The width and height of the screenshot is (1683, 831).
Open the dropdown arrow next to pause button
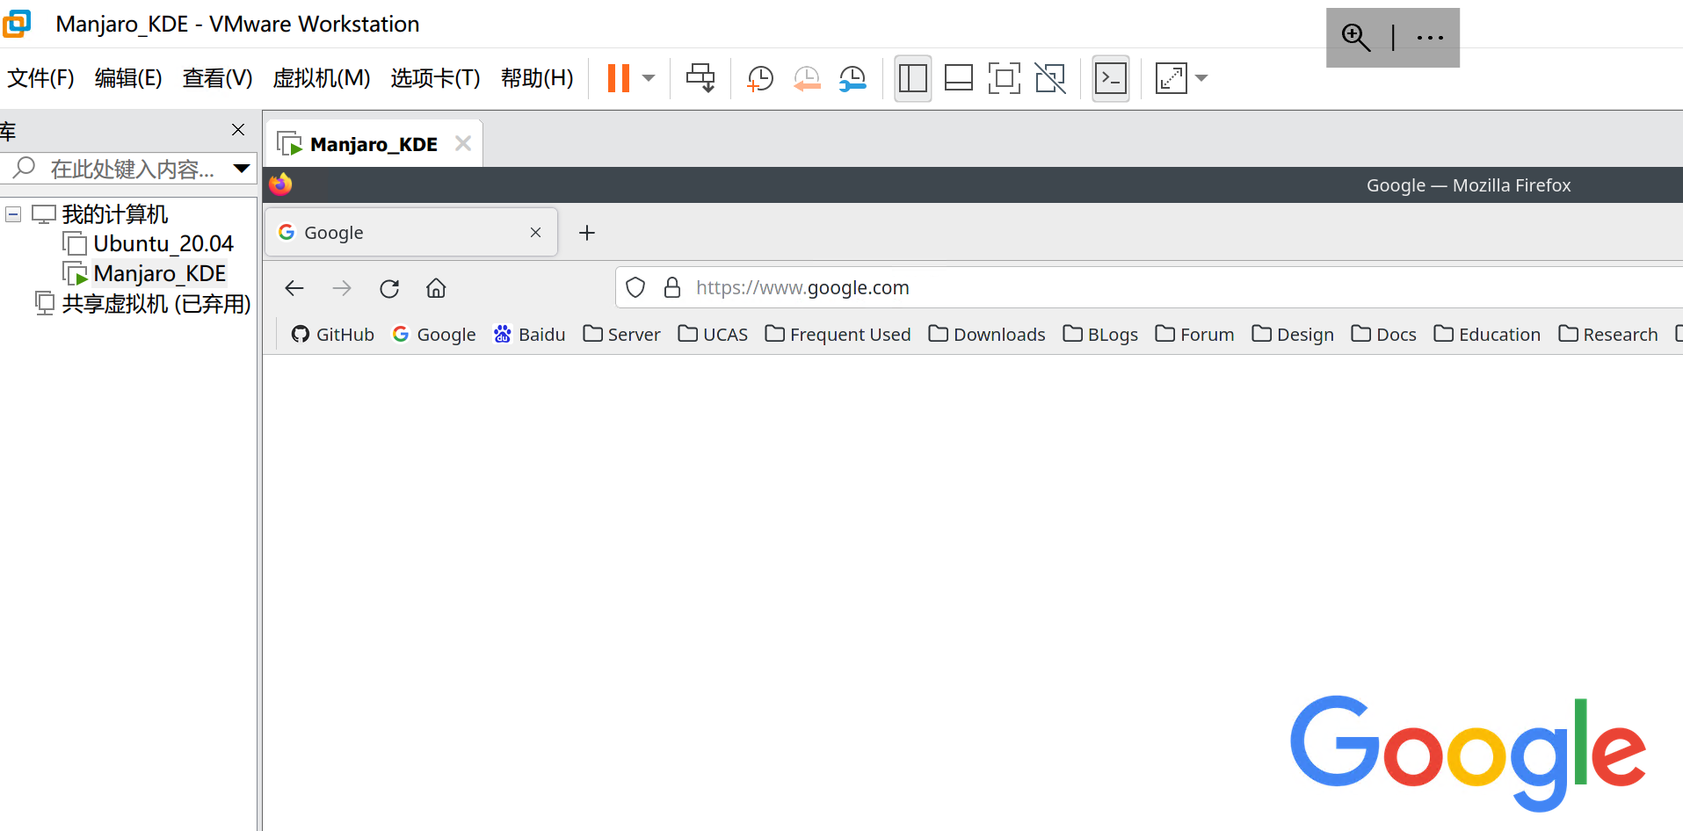pyautogui.click(x=649, y=78)
